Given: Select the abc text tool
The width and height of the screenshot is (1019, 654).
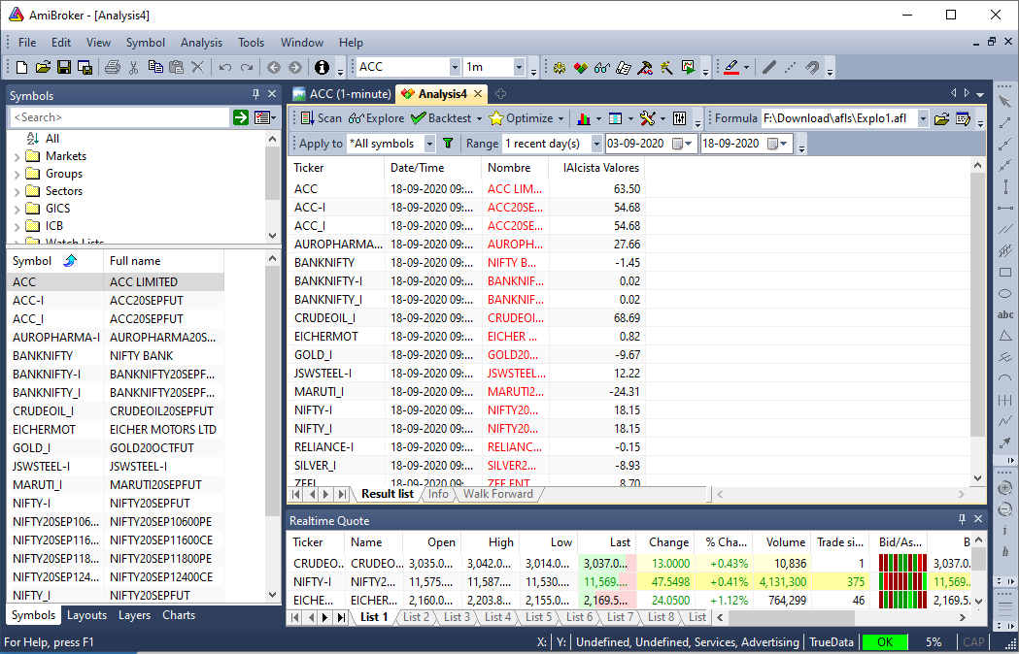Looking at the screenshot, I should point(1005,315).
